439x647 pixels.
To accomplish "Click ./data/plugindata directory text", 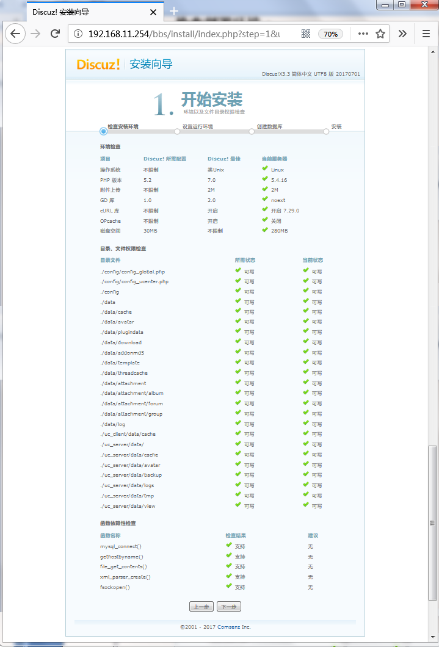I will 122,332.
